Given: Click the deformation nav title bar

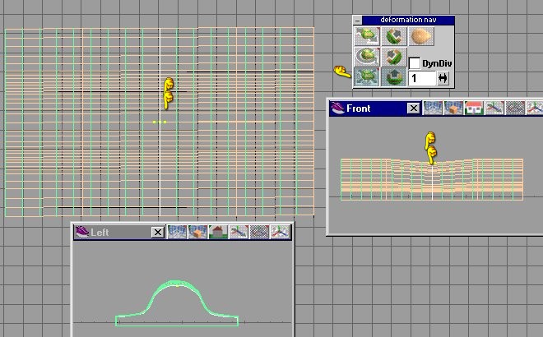Looking at the screenshot, I should 408,20.
